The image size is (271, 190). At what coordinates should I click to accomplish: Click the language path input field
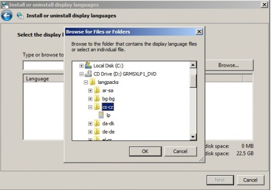(x=43, y=66)
